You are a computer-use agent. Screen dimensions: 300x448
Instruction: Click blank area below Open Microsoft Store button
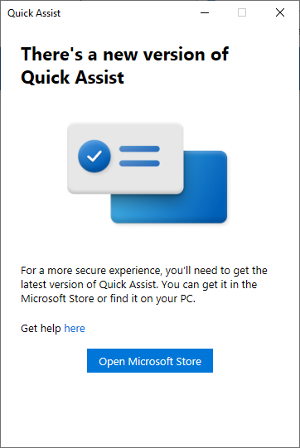pyautogui.click(x=150, y=408)
